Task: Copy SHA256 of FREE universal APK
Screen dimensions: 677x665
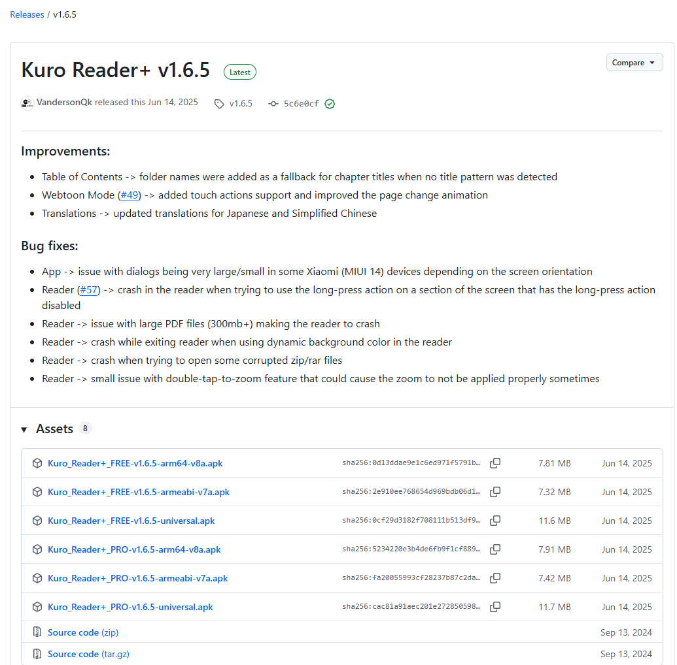Action: point(495,521)
